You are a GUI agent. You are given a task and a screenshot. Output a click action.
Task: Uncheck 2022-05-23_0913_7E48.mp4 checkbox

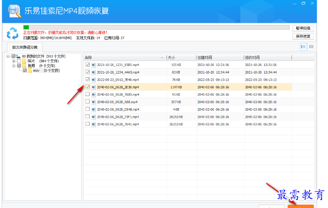pyautogui.click(x=87, y=79)
